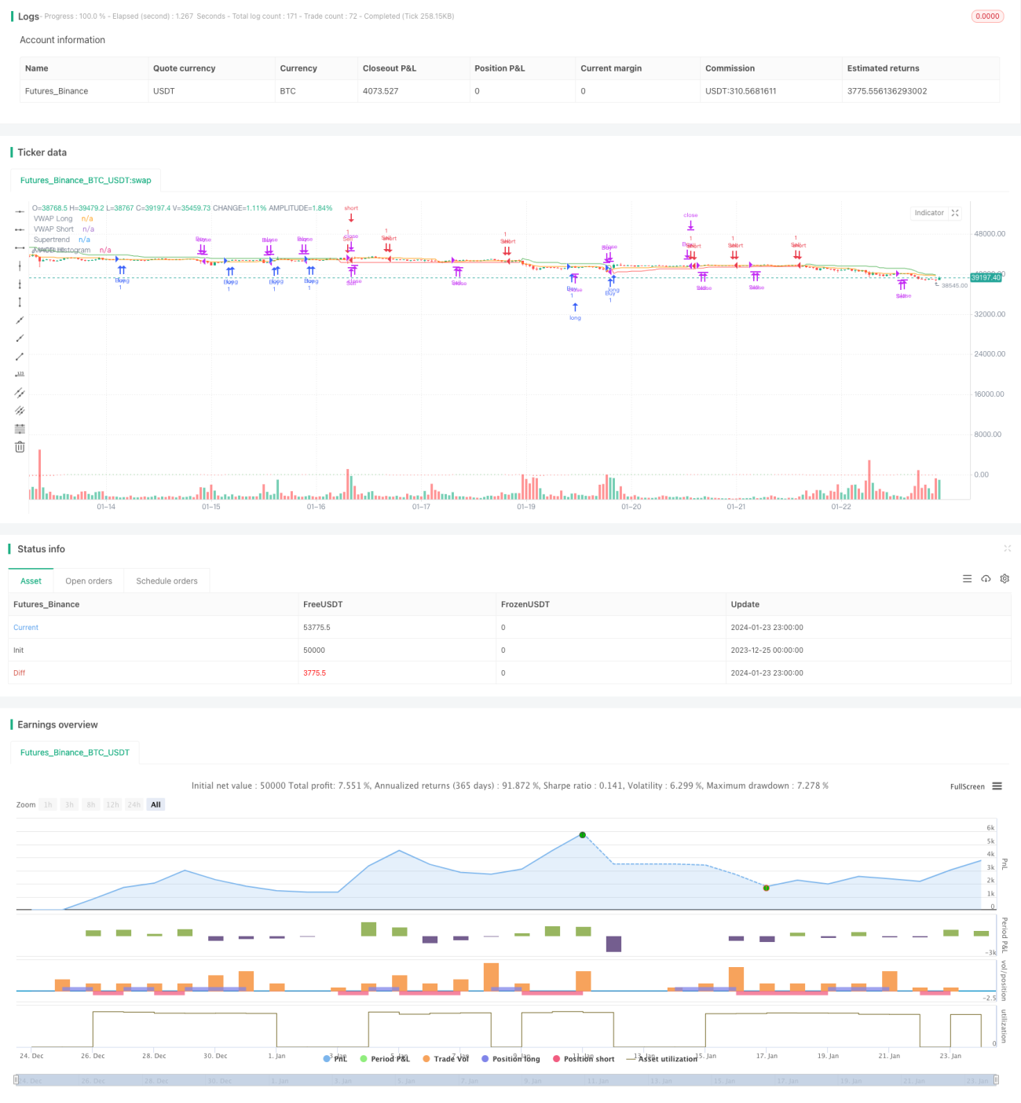Select the horizontal straight line drawing tool

coord(20,211)
